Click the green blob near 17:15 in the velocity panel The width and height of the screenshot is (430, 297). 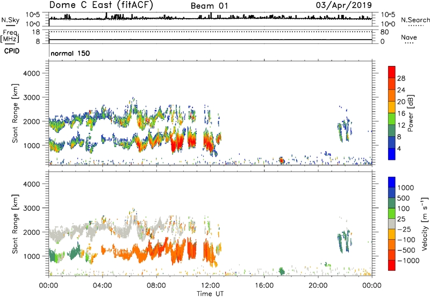[282, 271]
